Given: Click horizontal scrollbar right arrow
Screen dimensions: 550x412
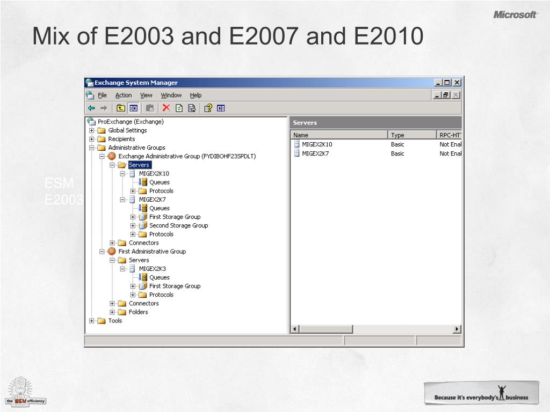Looking at the screenshot, I should (457, 329).
